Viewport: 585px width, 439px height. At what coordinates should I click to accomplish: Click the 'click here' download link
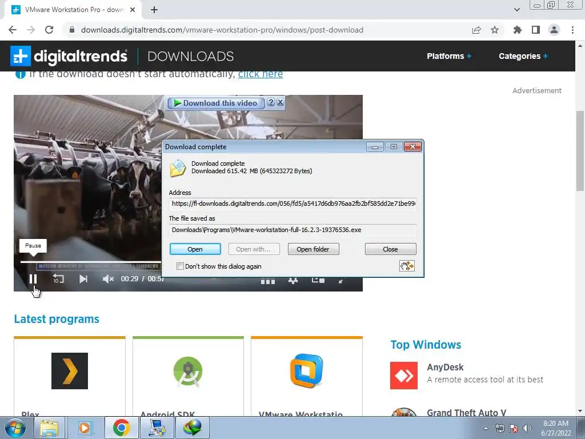261,74
